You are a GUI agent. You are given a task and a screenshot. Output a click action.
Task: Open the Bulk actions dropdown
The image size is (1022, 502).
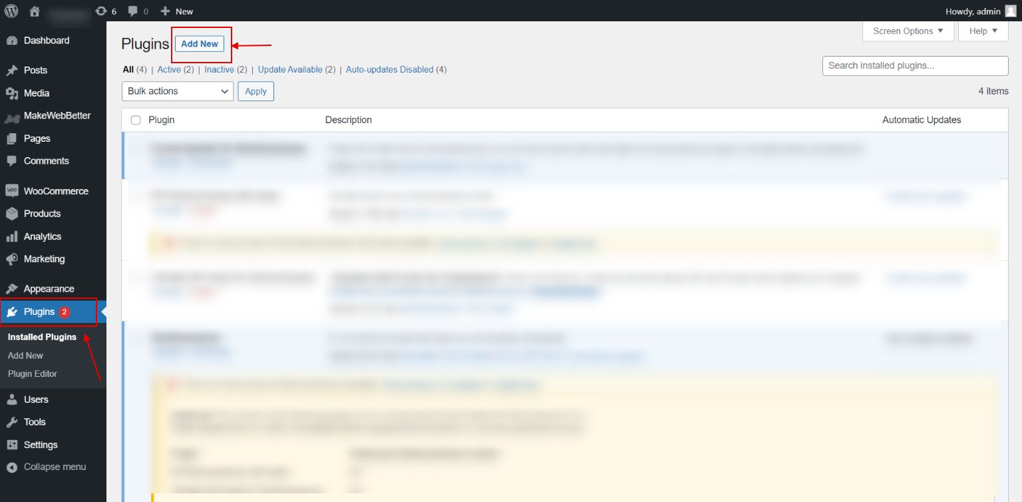177,91
